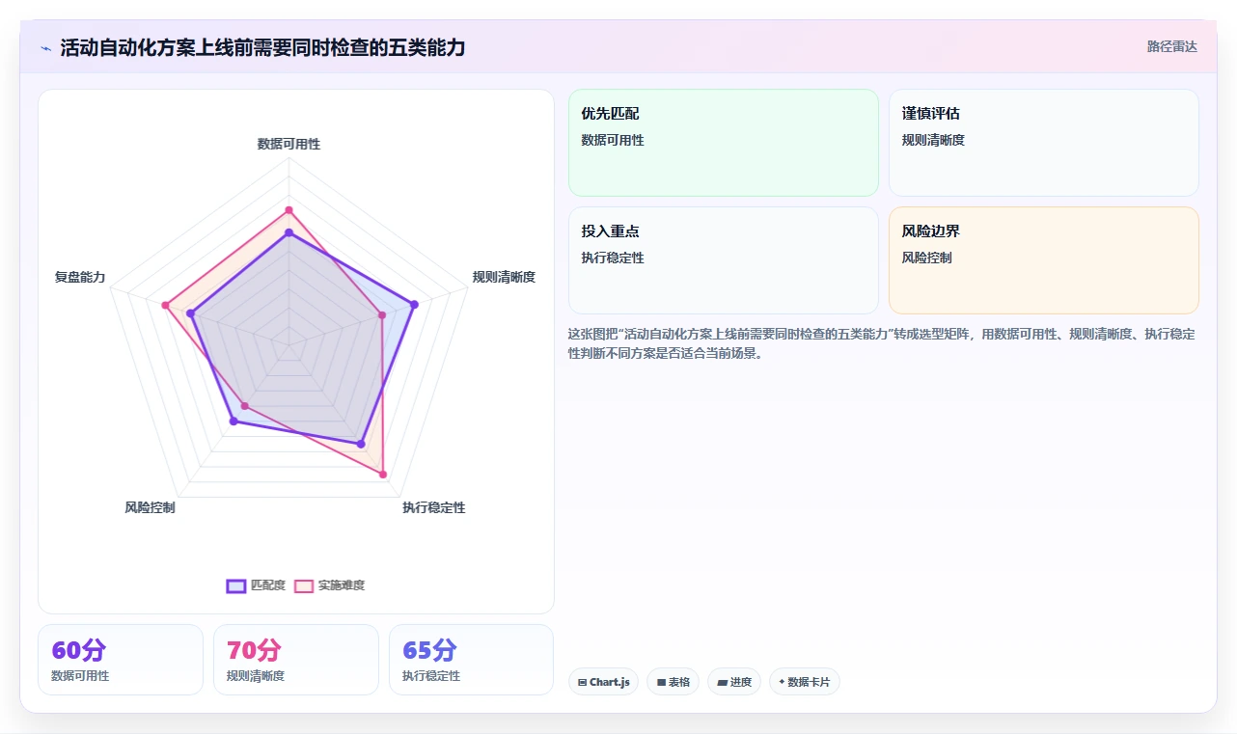Image resolution: width=1237 pixels, height=734 pixels.
Task: Click 数据可用性 caption under 60分
Action: [x=80, y=676]
